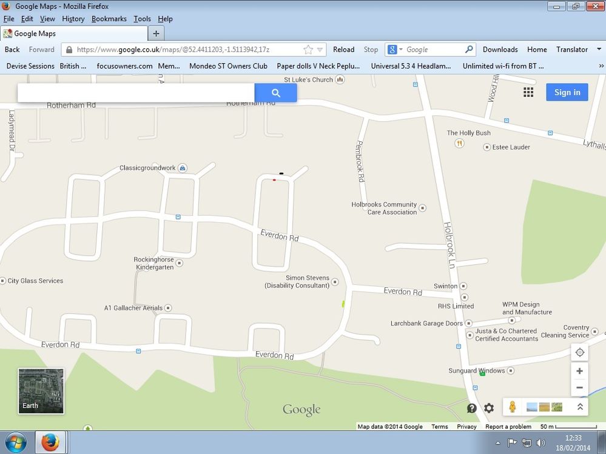Expand the toolbar overflow arrow after Translator

click(599, 49)
